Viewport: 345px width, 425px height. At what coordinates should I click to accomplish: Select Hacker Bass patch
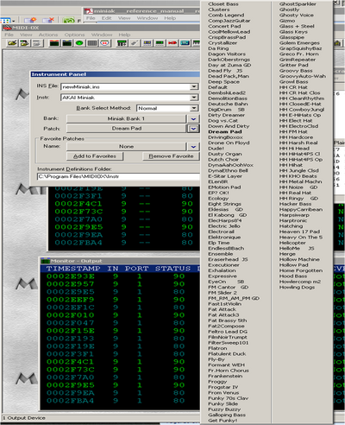coord(295,204)
